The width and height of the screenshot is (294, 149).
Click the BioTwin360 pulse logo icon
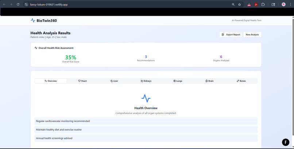(x=33, y=20)
